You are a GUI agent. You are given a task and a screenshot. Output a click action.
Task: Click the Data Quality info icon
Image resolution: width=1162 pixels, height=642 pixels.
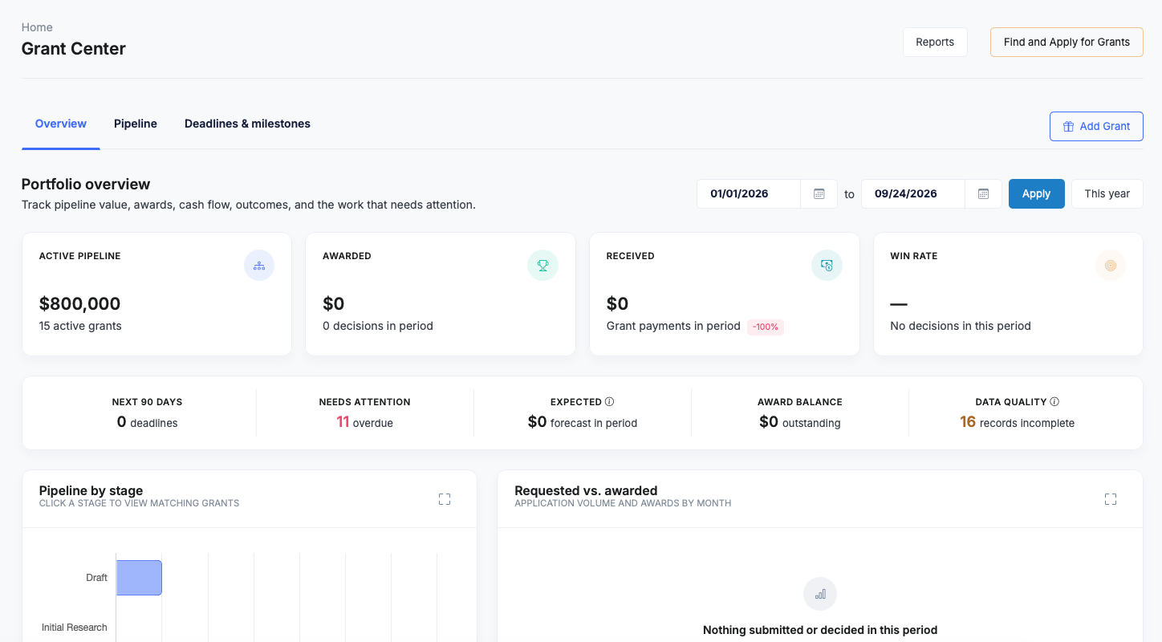[1054, 402]
